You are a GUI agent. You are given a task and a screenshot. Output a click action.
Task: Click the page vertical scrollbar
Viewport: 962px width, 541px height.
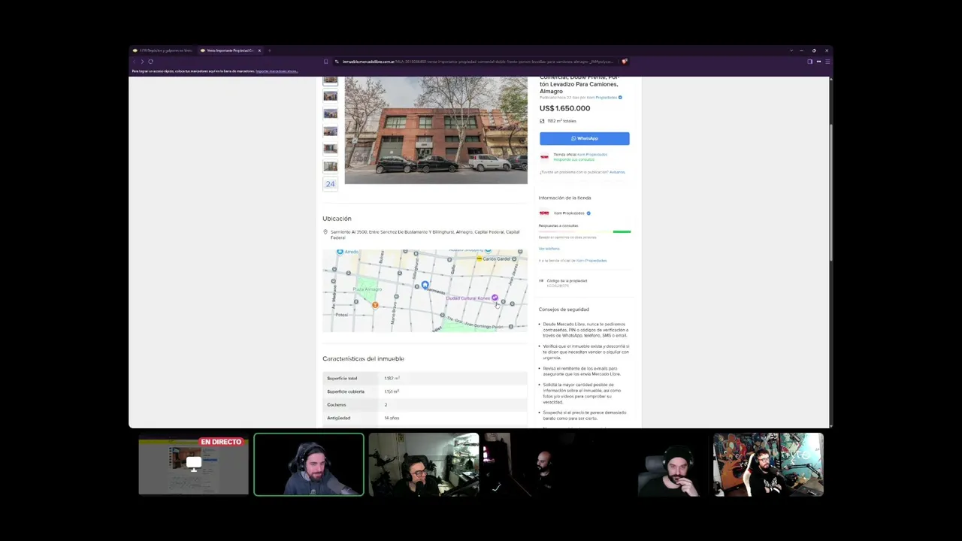[830, 252]
